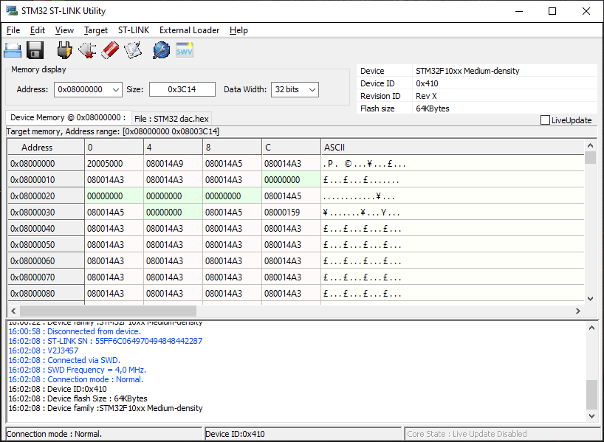
Task: Open the External Loader menu
Action: click(x=189, y=30)
